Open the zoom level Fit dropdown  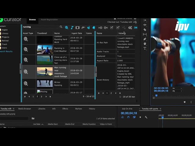click(x=177, y=91)
